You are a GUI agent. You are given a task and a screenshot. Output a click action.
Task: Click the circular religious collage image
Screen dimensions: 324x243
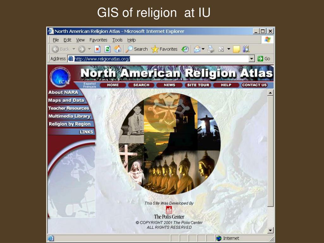point(170,144)
